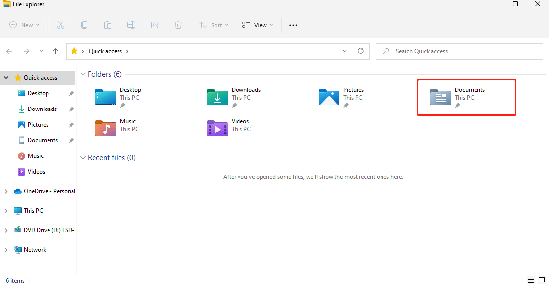
Task: Select the Desktop folder tile
Action: pyautogui.click(x=119, y=97)
